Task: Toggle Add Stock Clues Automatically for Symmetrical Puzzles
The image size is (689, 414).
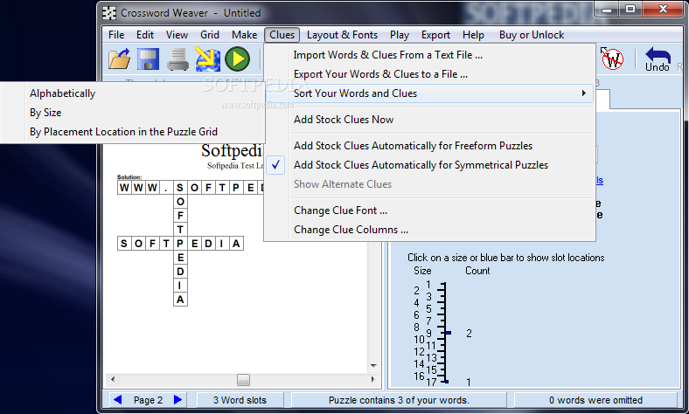Action: coord(421,165)
